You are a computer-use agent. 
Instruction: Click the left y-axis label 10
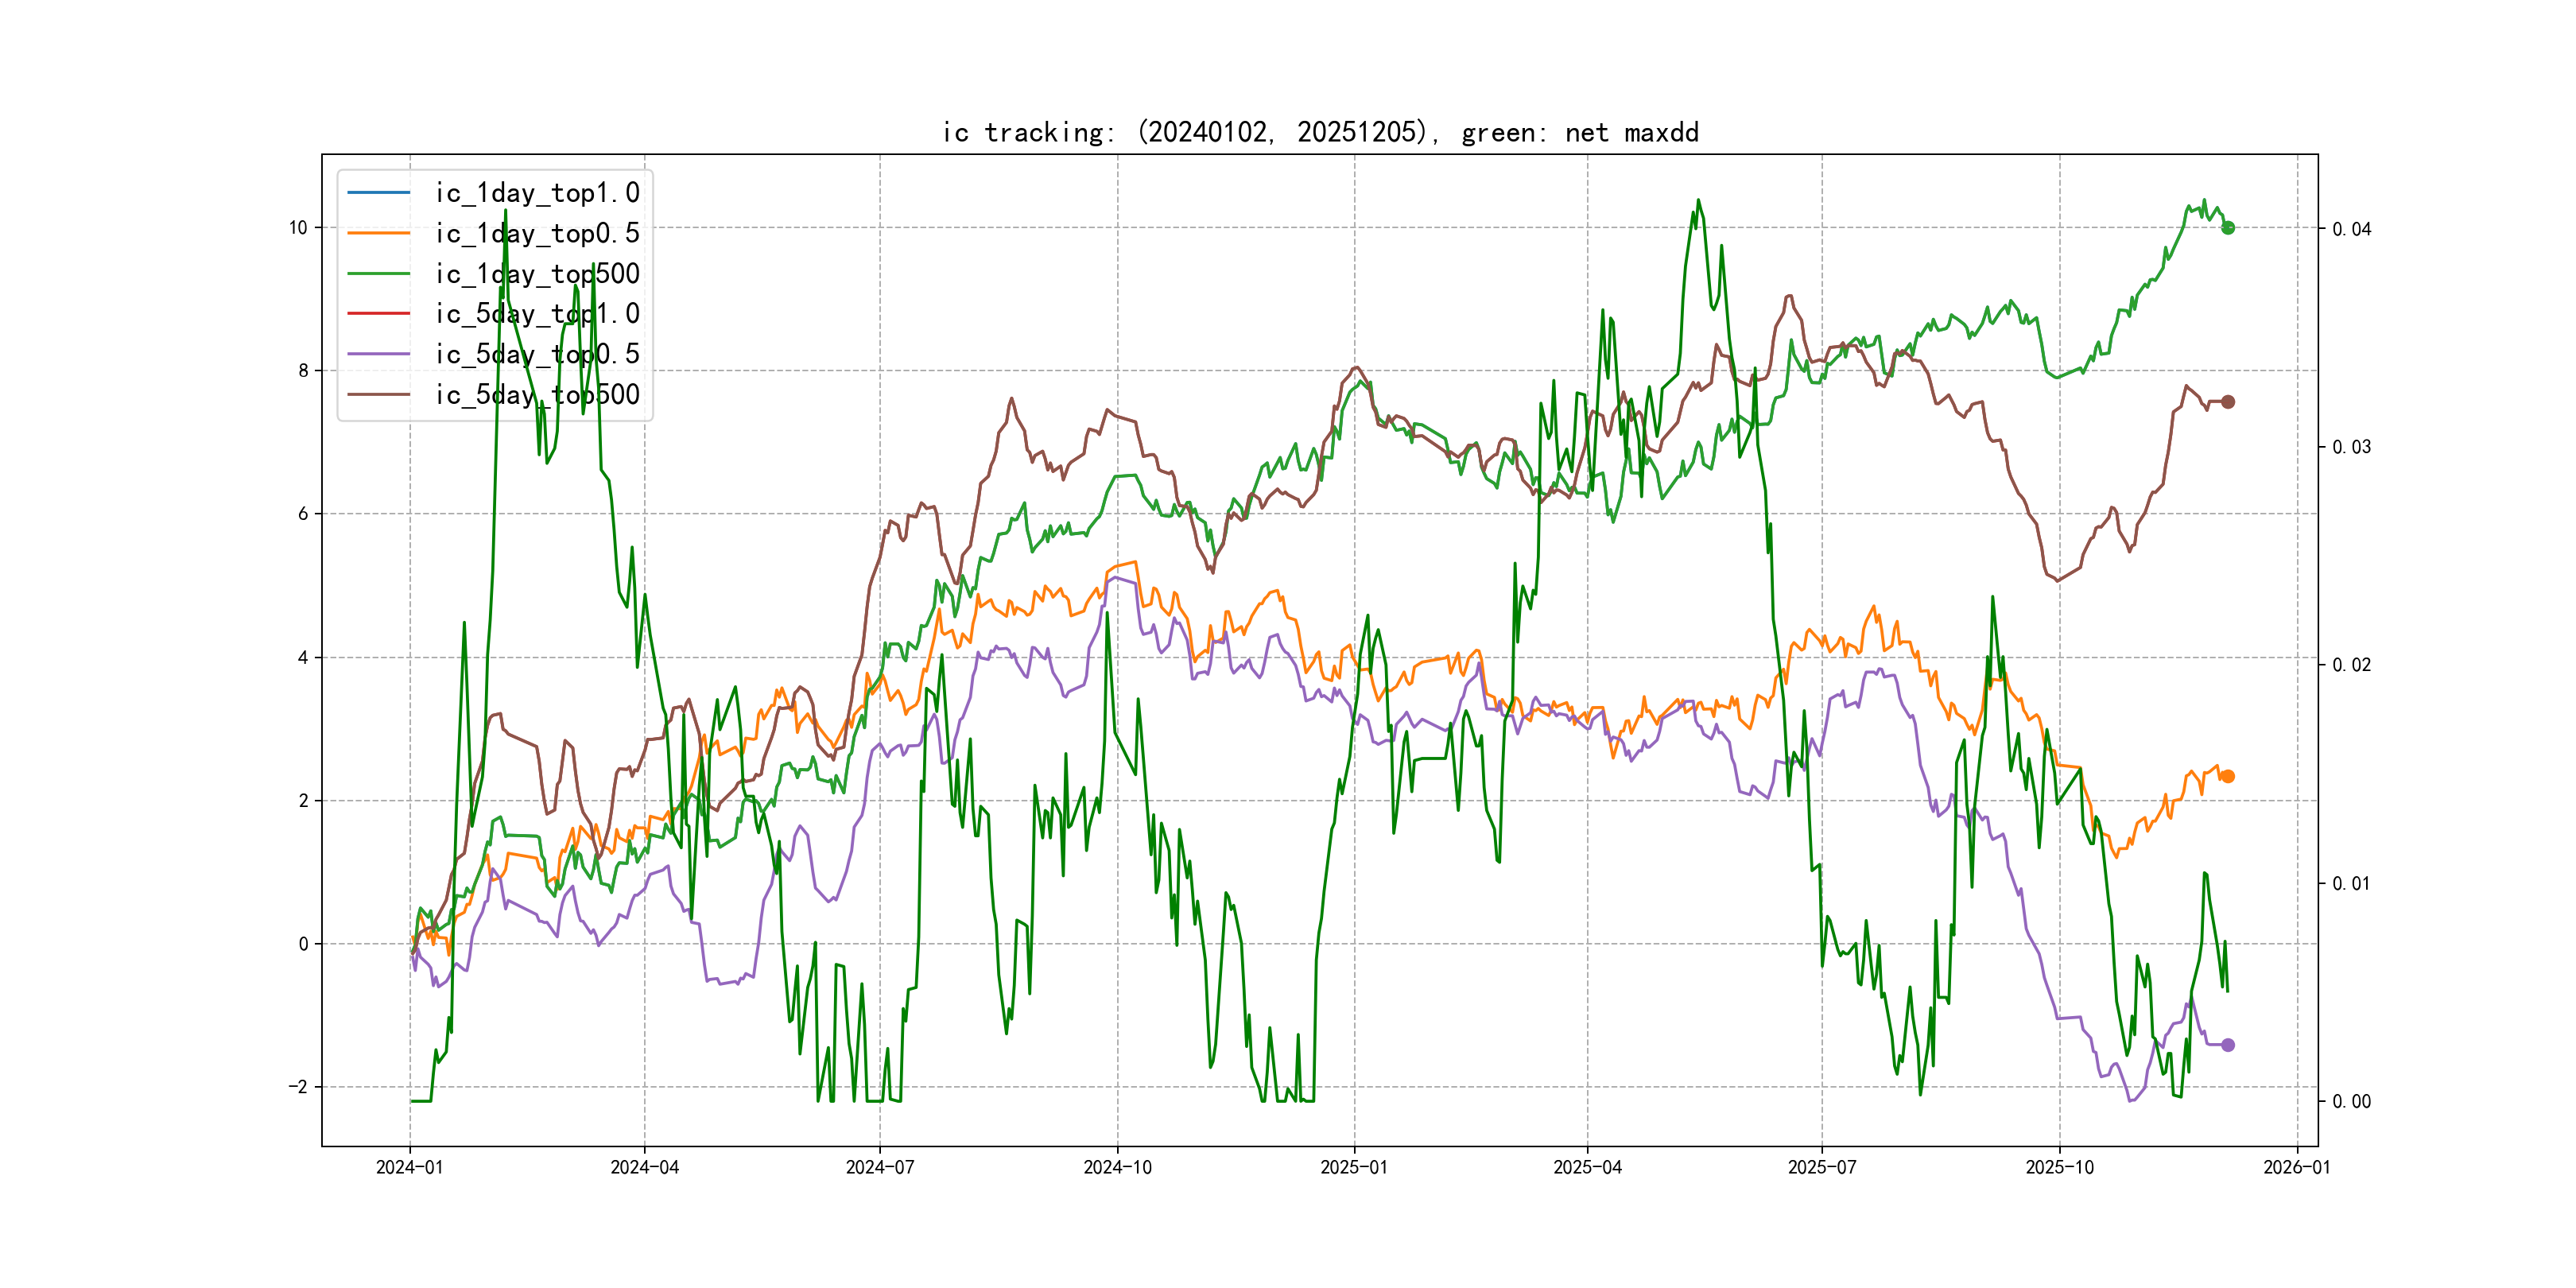pyautogui.click(x=298, y=228)
